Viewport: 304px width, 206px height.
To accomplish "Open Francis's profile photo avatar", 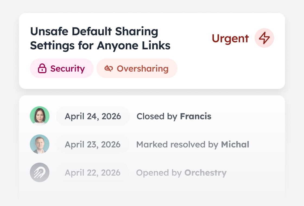I will tap(40, 116).
